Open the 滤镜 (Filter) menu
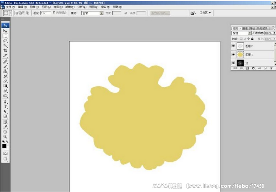This screenshot has height=192, width=276. 70,7
